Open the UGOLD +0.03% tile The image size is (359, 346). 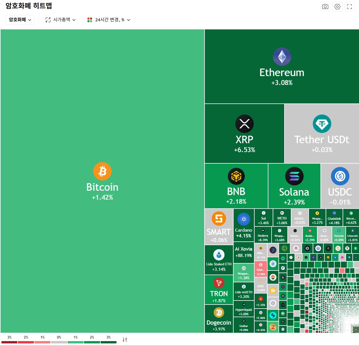(x=300, y=218)
